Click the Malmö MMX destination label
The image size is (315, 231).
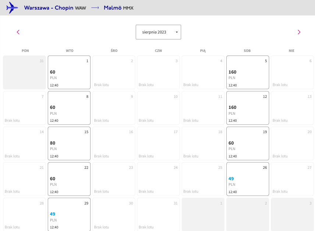118,8
